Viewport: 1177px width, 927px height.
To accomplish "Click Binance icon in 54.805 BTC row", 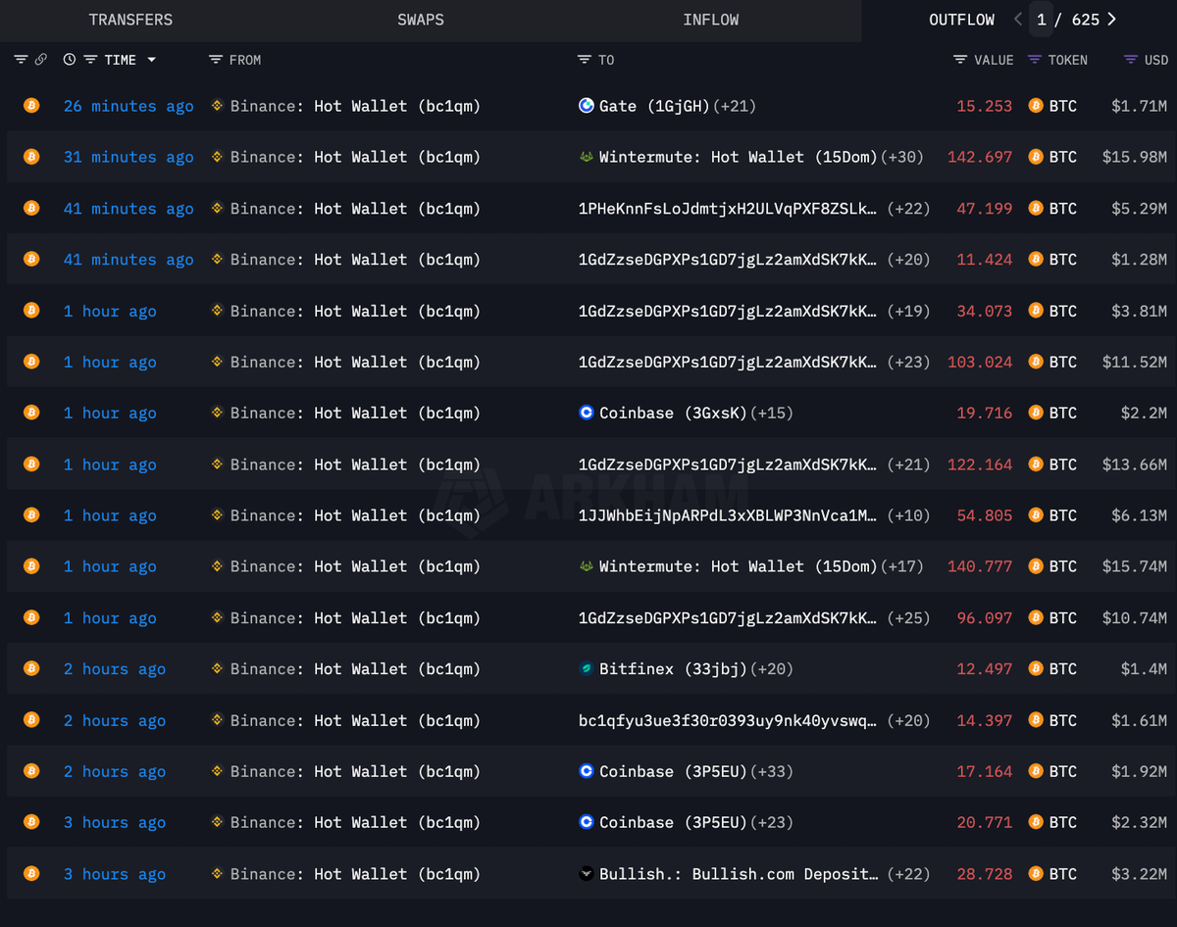I will [x=218, y=515].
